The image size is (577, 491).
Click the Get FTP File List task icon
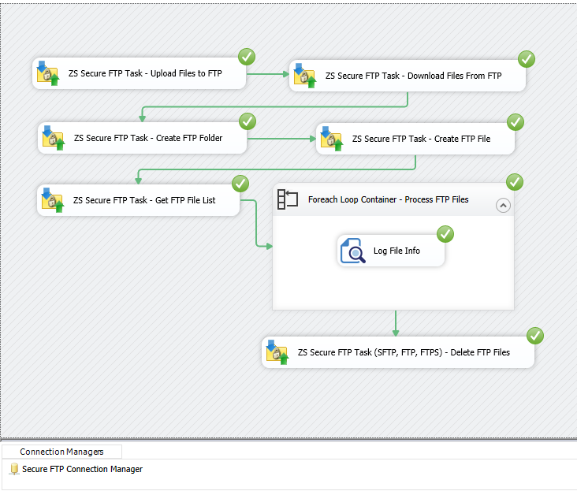pyautogui.click(x=52, y=200)
